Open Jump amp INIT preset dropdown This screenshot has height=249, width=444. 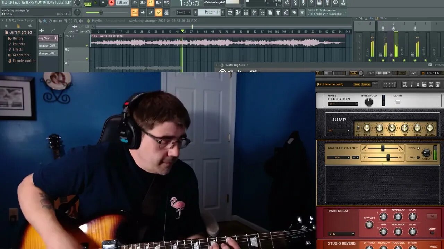(339, 131)
